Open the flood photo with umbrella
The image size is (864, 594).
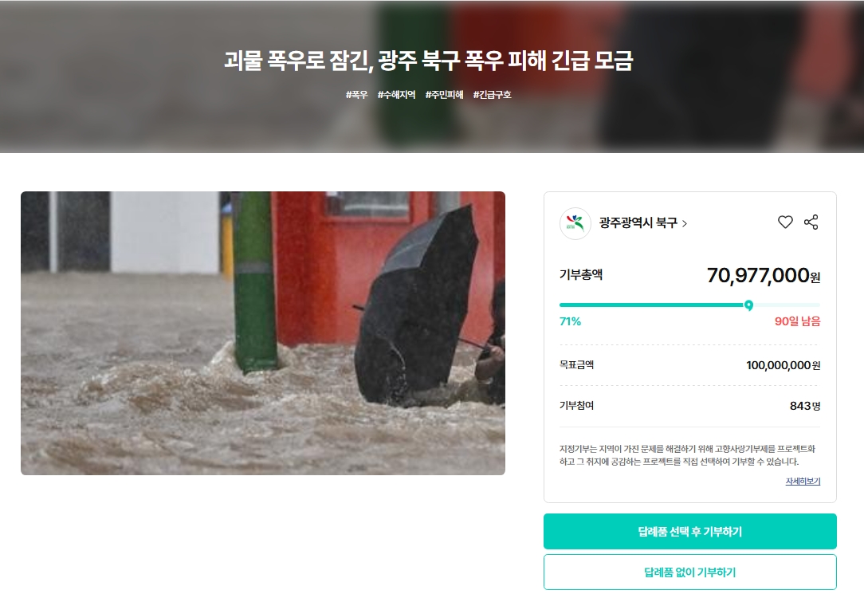(x=263, y=333)
